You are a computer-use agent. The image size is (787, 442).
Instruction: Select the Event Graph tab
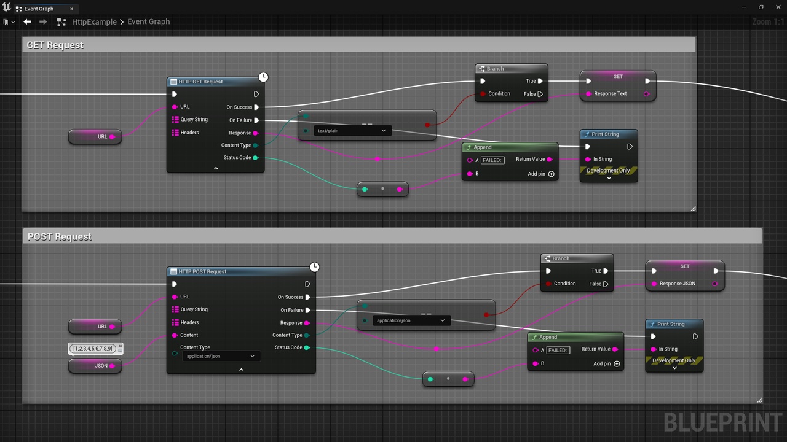click(39, 9)
